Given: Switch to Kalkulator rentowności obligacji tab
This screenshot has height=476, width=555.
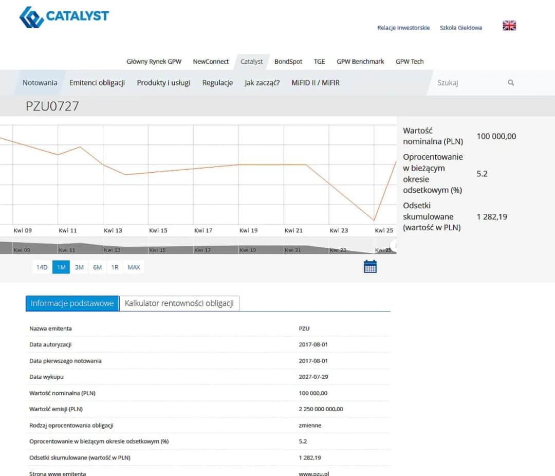Looking at the screenshot, I should tap(180, 303).
